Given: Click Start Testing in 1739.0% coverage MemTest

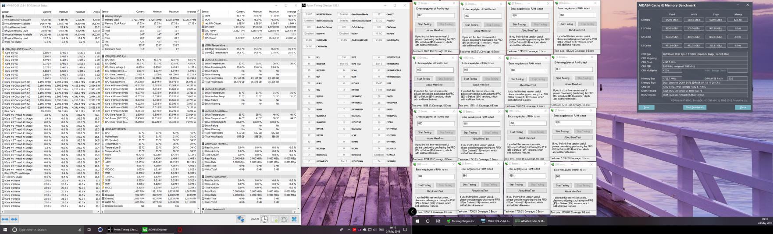Looking at the screenshot, I should point(563,185).
